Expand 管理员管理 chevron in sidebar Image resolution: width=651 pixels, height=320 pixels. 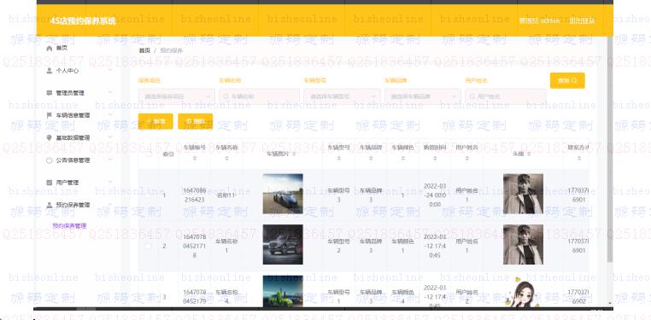(110, 92)
